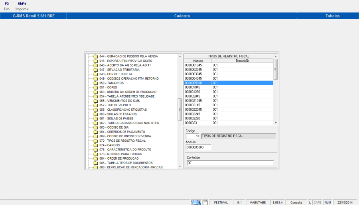Select tree item 075 - CARACTERISTICA DO PRODUTO
359x205 pixels.
[125, 149]
